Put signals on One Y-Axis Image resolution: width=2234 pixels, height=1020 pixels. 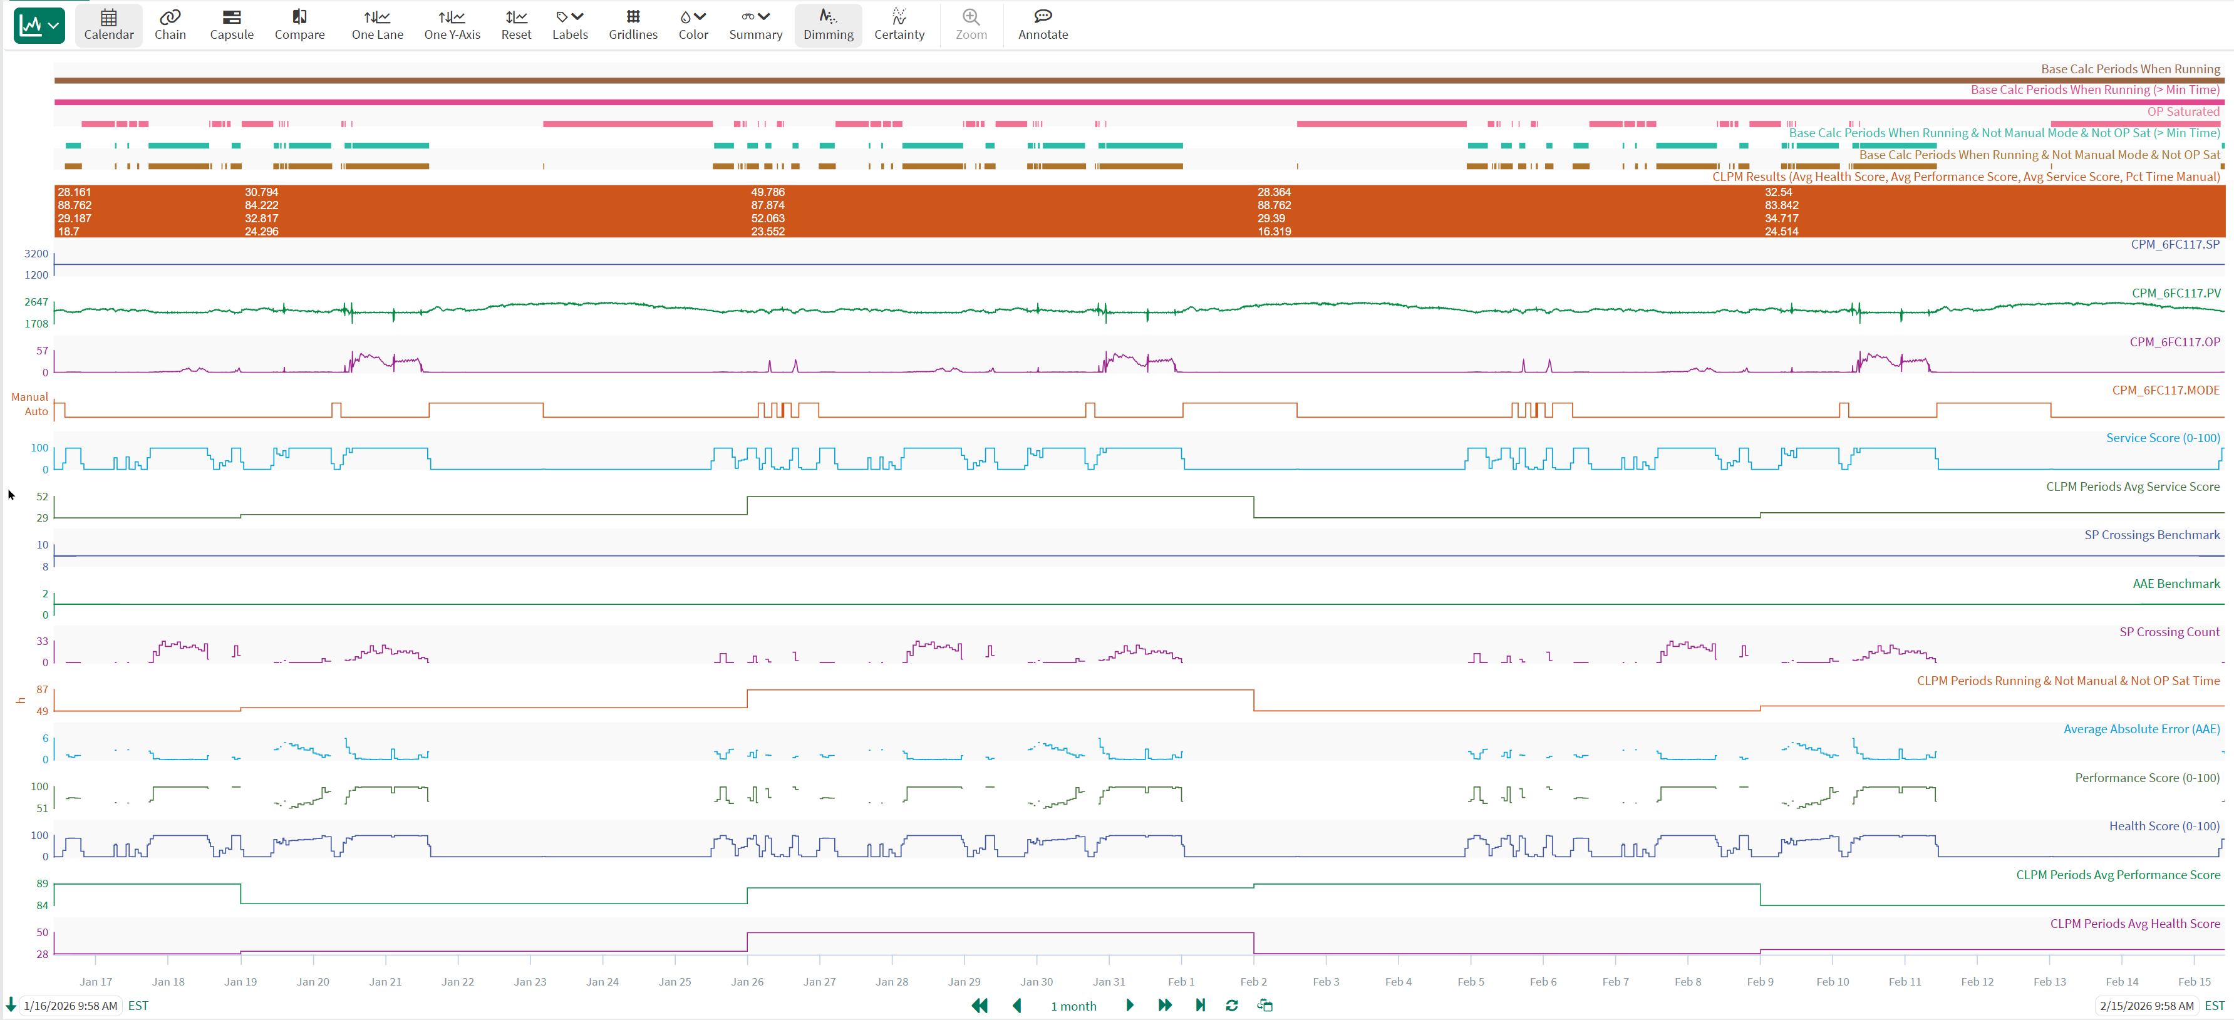pyautogui.click(x=452, y=25)
